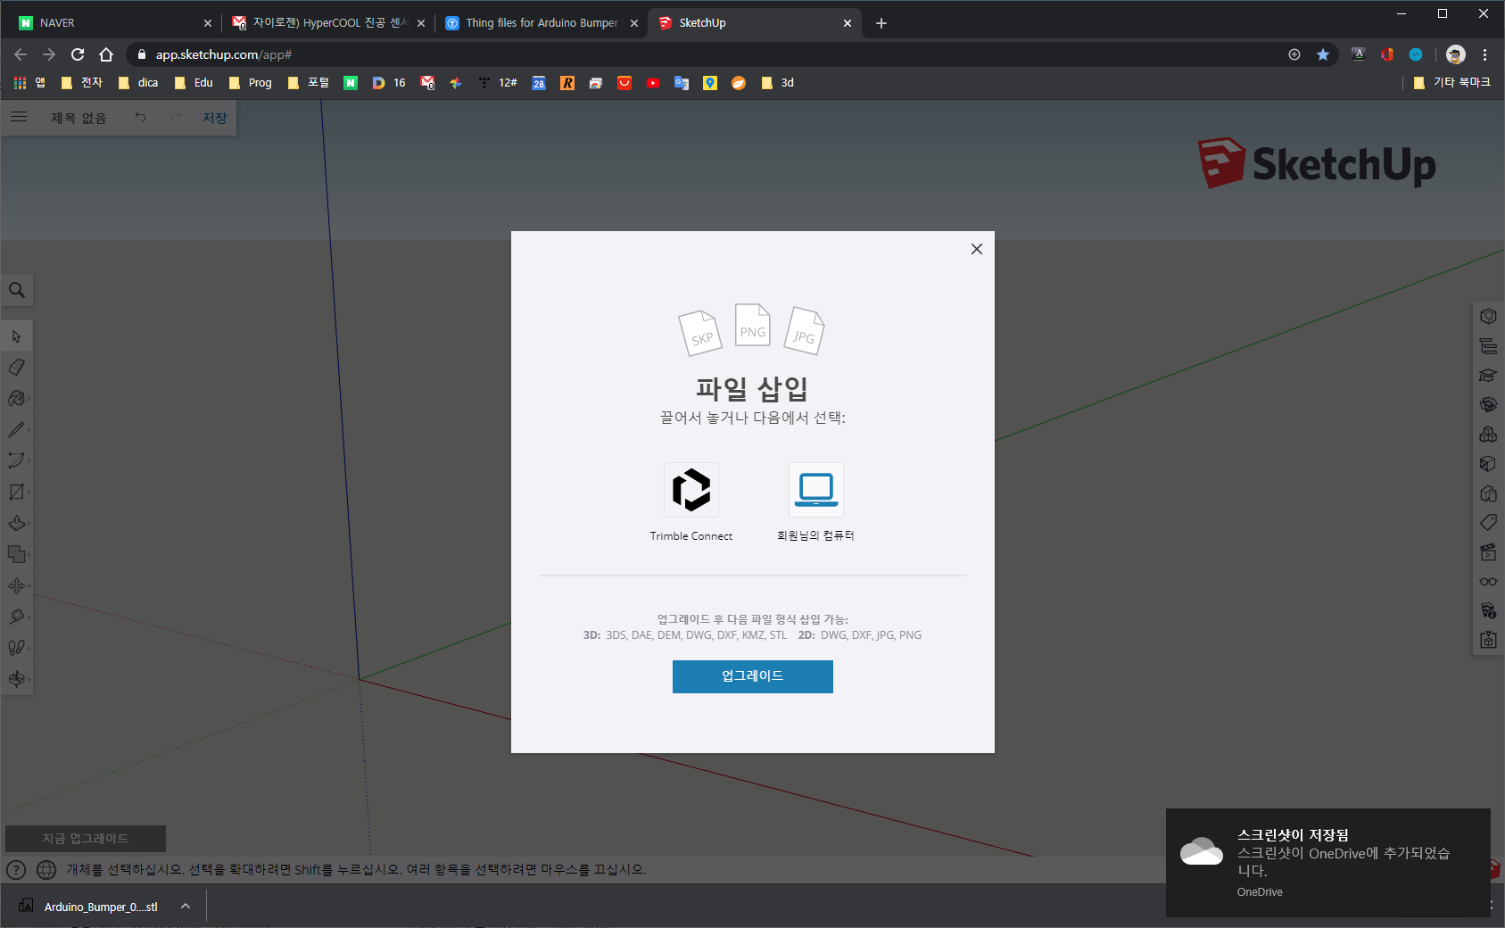Open 기타 북마크 folder

coord(1452,83)
